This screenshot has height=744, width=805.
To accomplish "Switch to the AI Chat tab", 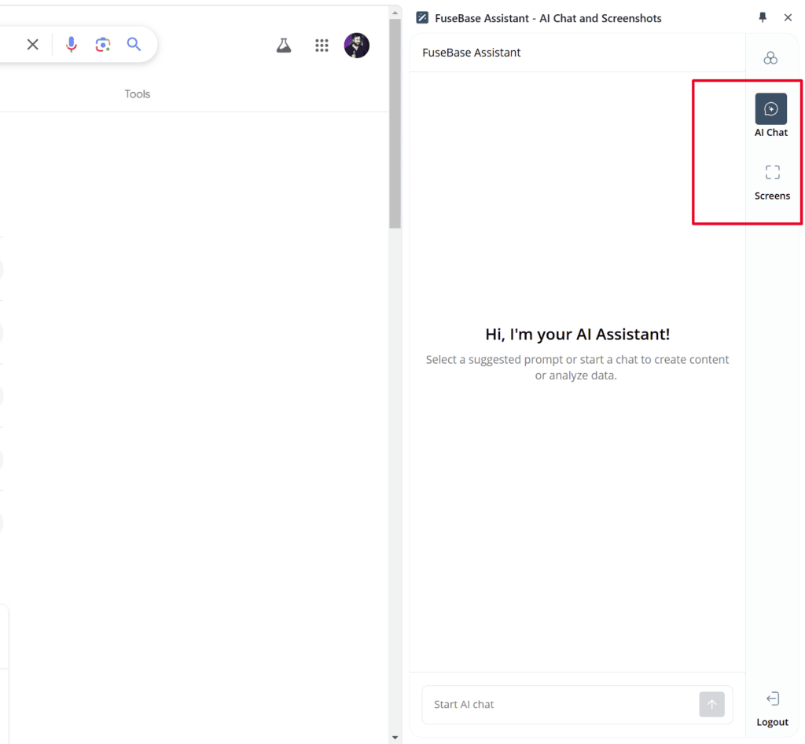I will point(771,115).
